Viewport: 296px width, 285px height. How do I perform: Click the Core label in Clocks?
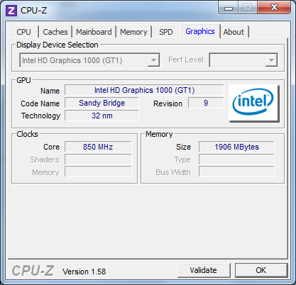point(51,147)
